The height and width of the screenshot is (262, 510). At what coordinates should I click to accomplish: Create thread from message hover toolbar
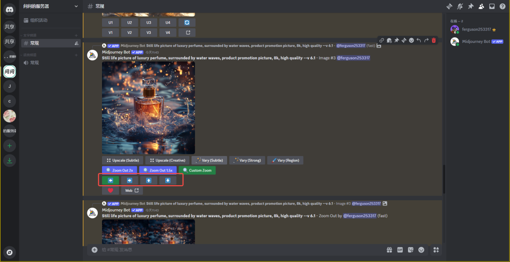coord(404,40)
